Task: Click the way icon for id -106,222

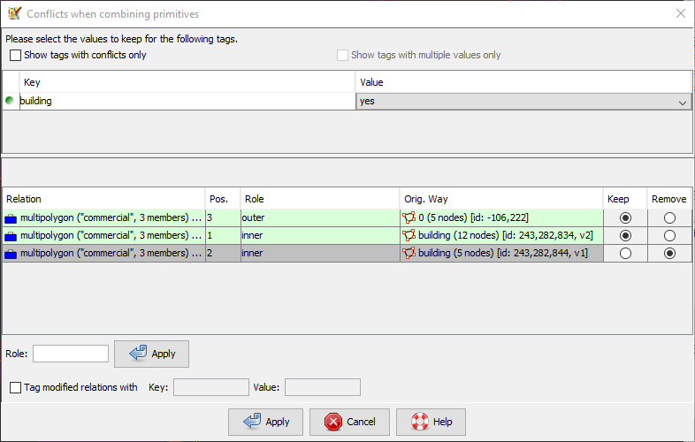Action: [409, 217]
